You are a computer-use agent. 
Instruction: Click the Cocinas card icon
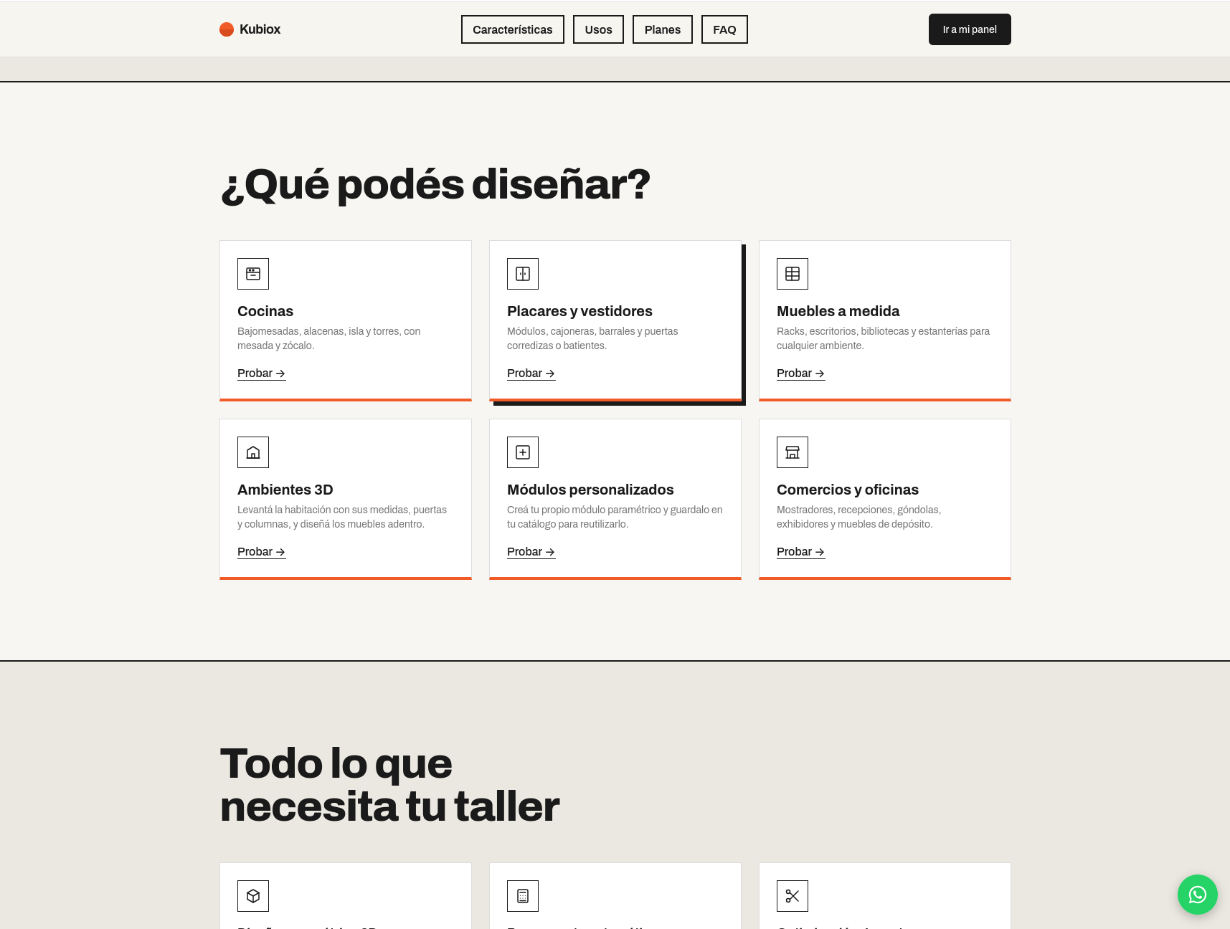[x=253, y=274]
